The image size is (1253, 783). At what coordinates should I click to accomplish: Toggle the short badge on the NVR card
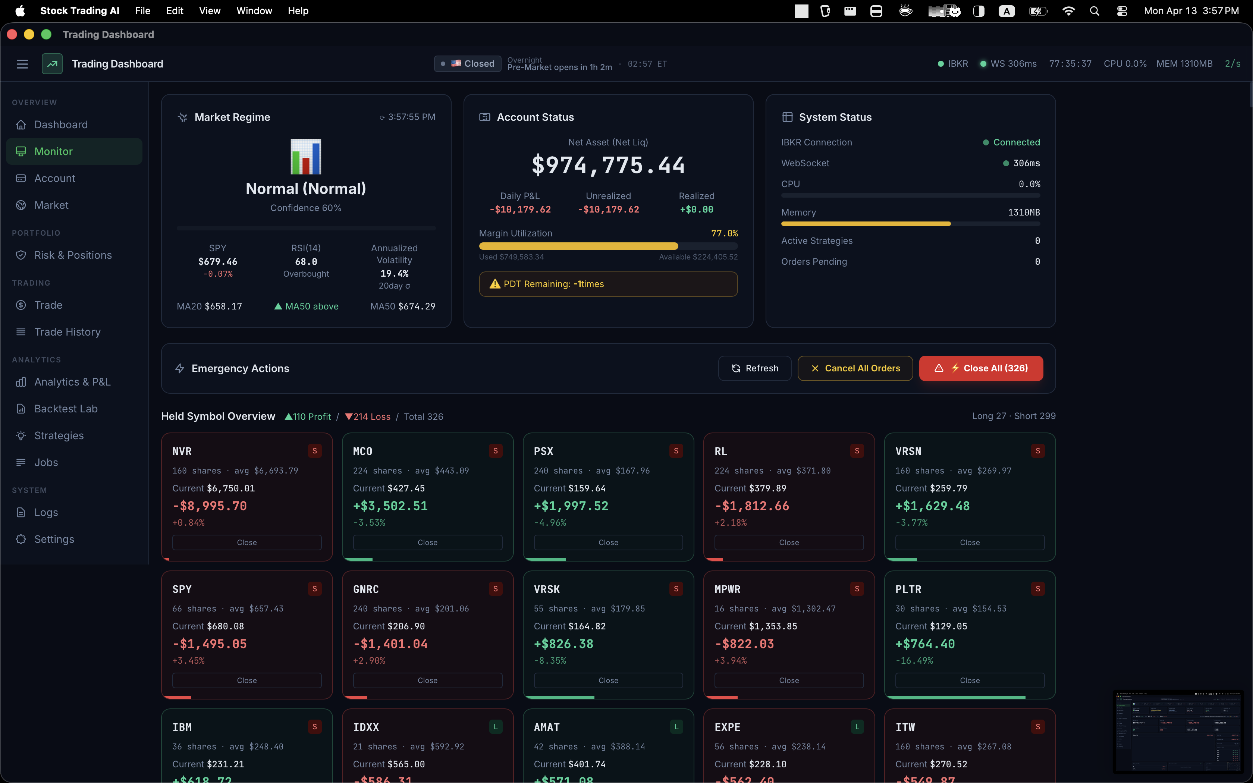pos(315,450)
